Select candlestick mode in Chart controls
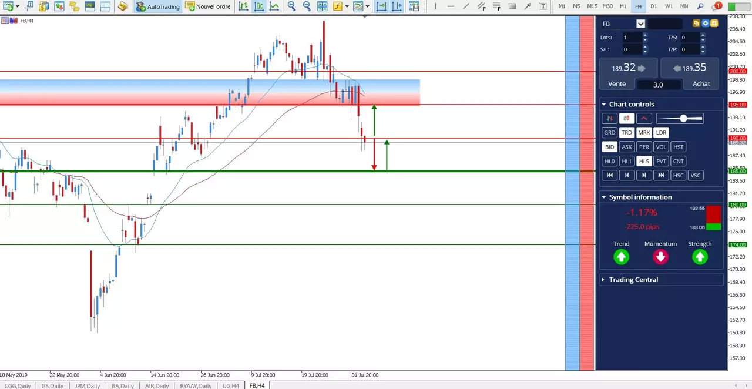Viewport: 752px width, 389px height. point(627,118)
